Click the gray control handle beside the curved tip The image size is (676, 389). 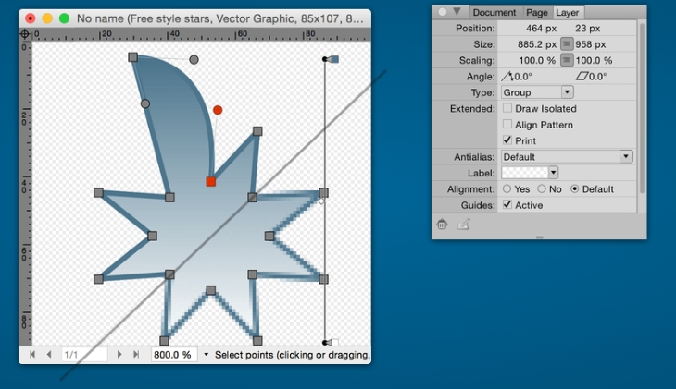pos(194,59)
